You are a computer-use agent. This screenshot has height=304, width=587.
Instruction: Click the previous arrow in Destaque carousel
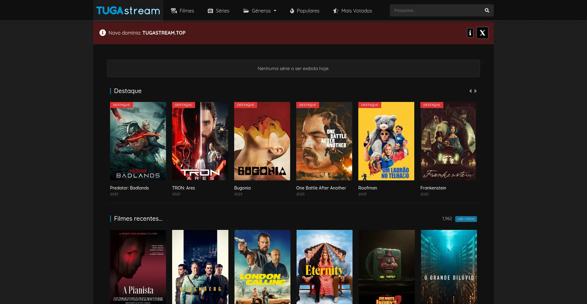coord(471,91)
